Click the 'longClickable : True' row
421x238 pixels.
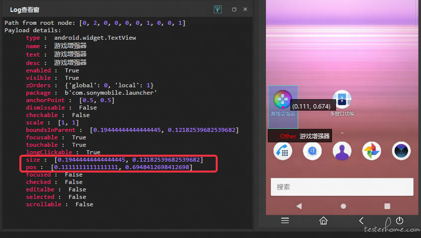[63, 152]
